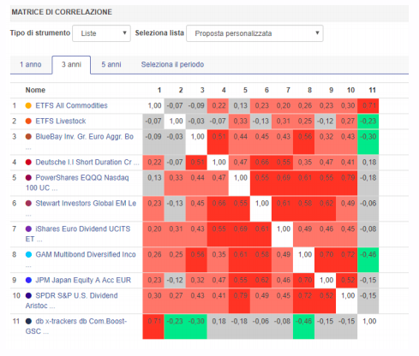Open BlueBay Inv. Gr. Euro Aggr. Bo link
Viewport: 419px width, 356px height.
coord(85,137)
